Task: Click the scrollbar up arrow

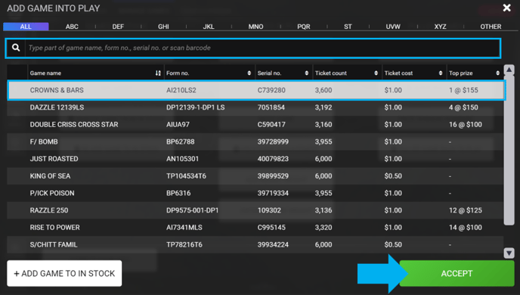Action: coord(509,70)
